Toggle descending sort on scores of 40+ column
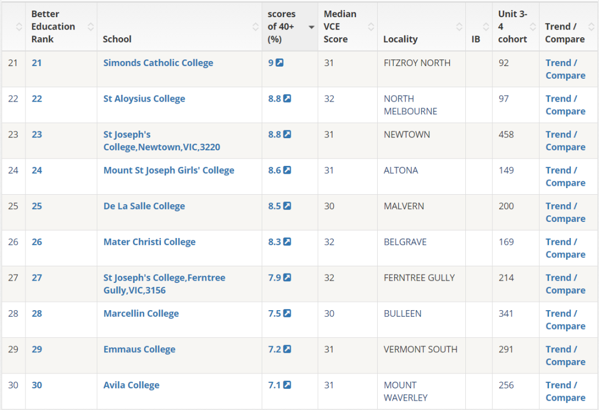Screen dimensions: 599x410 [x=311, y=27]
